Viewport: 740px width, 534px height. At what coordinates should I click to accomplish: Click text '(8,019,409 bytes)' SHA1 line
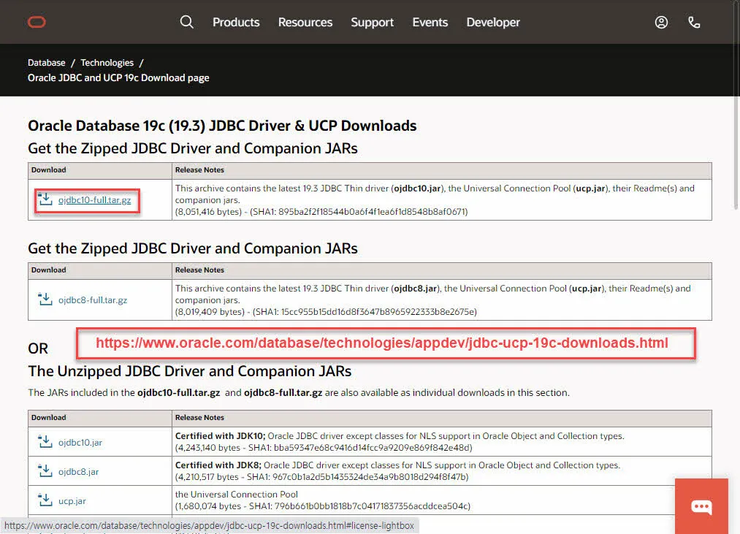(x=326, y=312)
